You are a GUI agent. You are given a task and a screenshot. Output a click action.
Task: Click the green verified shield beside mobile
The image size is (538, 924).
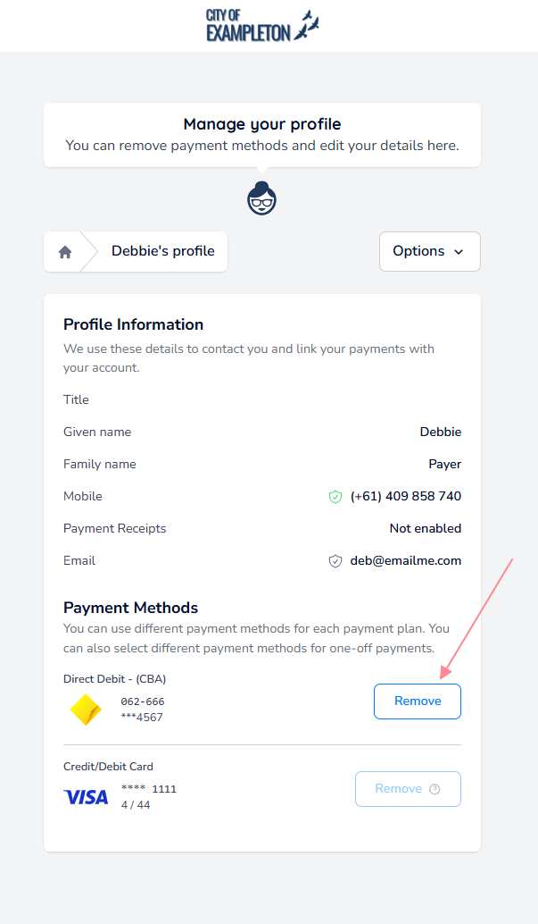click(335, 497)
